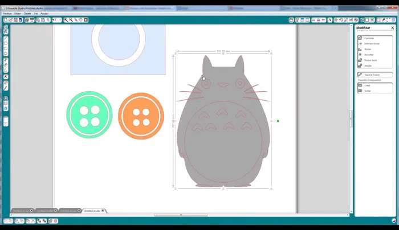Click the New document icon

(5, 20)
